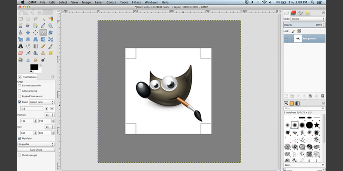Enable Current layer only checkbox
This screenshot has width=343, height=171.
[19, 85]
